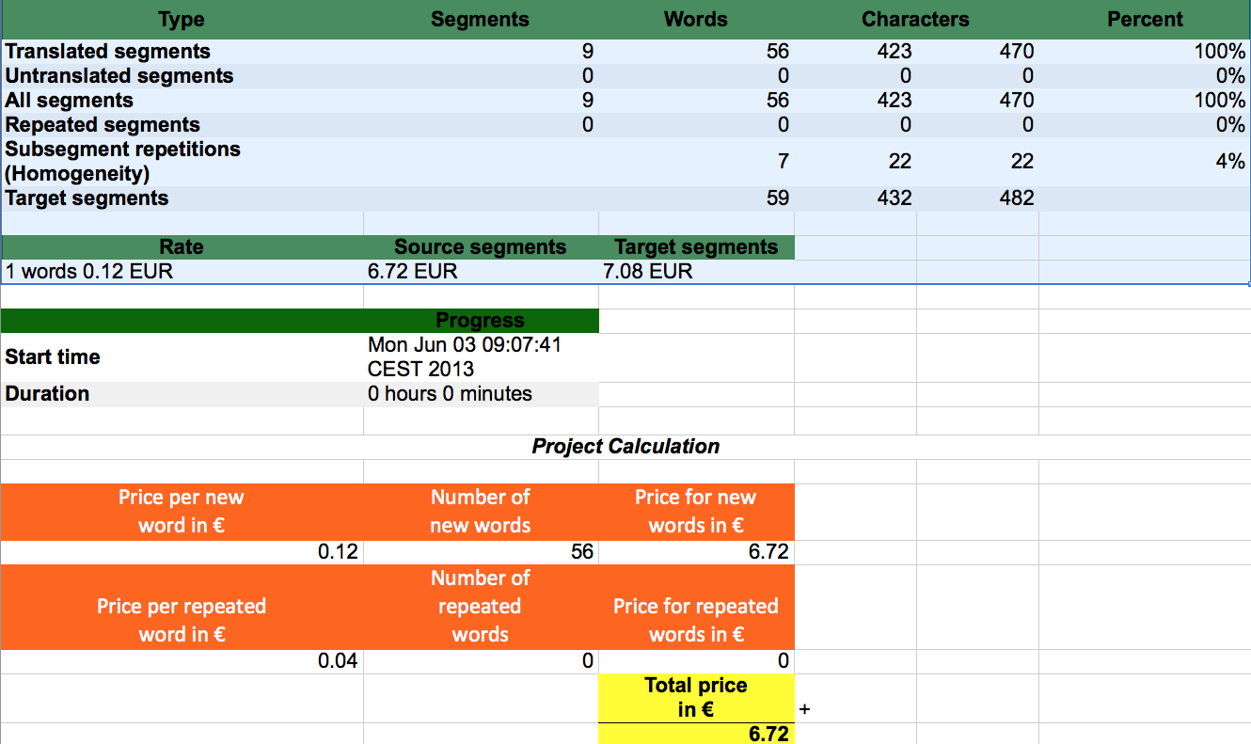The width and height of the screenshot is (1251, 744).
Task: Select the orange "Price per new word in €" header
Action: pyautogui.click(x=182, y=512)
